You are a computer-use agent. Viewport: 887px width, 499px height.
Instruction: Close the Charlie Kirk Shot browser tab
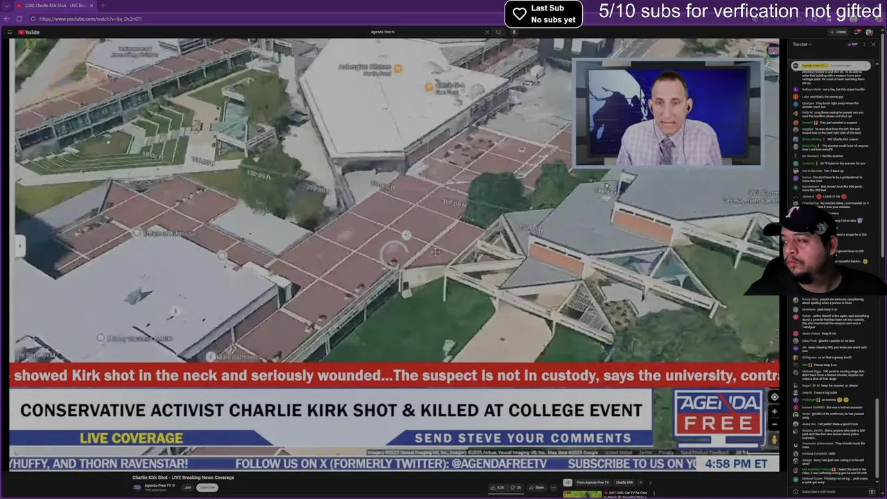91,6
